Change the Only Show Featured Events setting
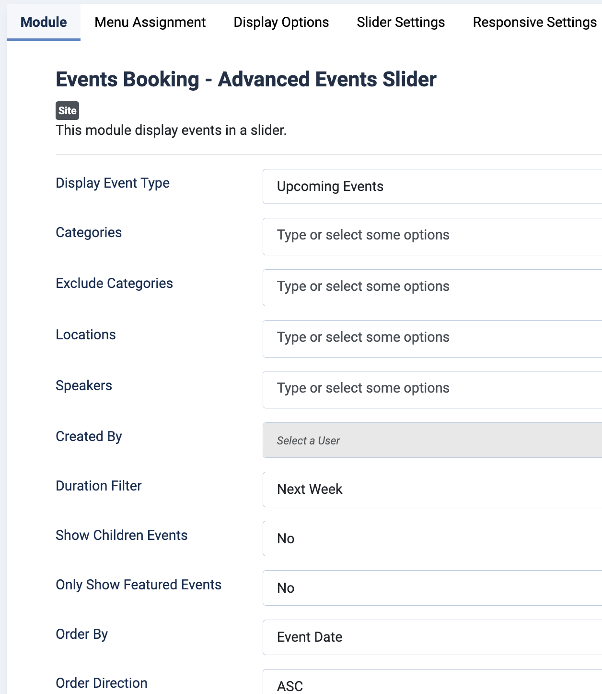The height and width of the screenshot is (694, 602). click(x=432, y=588)
